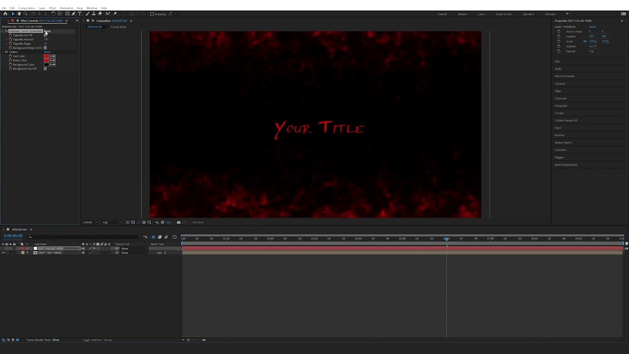Click the Noise Color eyedropper button
This screenshot has width=629, height=354.
[x=53, y=60]
